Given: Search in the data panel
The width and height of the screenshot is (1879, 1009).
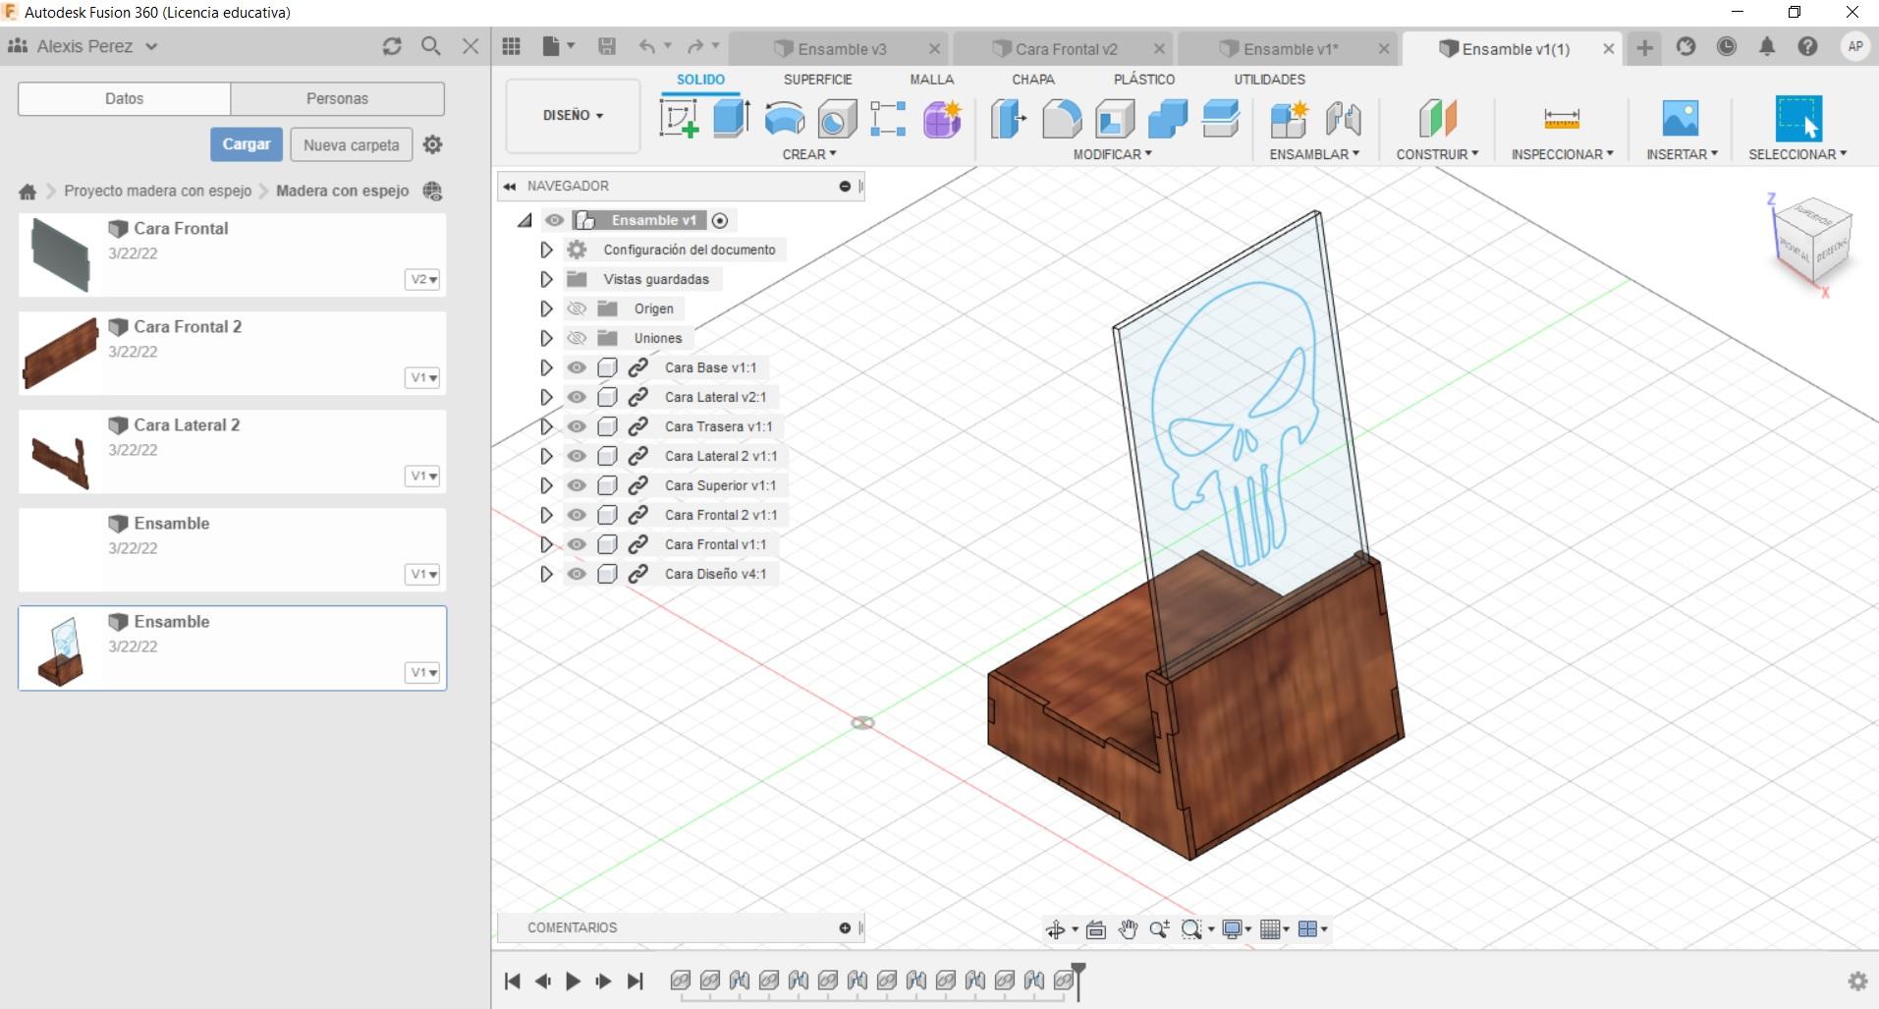Looking at the screenshot, I should click(x=430, y=46).
